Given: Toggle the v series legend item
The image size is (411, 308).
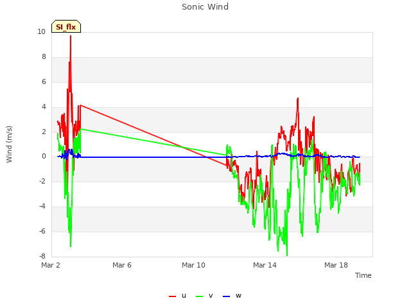Looking at the screenshot, I should click(x=204, y=296).
